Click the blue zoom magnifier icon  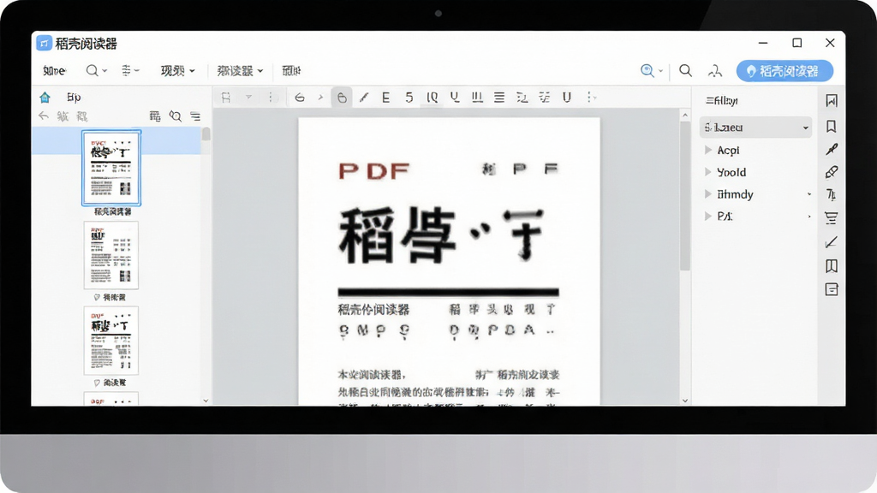tap(647, 70)
